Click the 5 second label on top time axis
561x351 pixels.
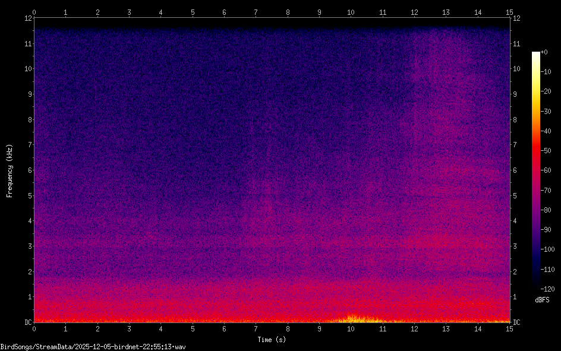(193, 12)
